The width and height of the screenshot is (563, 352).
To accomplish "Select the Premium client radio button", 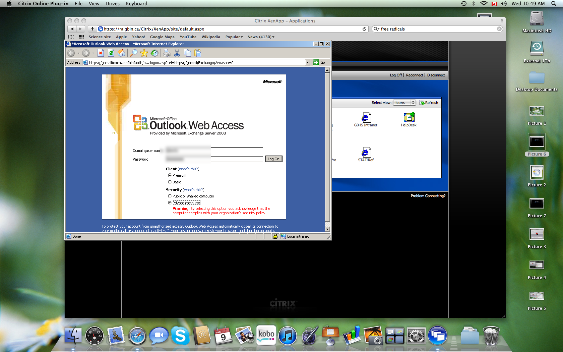I will [170, 175].
